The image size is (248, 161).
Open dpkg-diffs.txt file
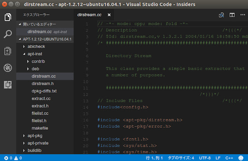[x=45, y=91]
